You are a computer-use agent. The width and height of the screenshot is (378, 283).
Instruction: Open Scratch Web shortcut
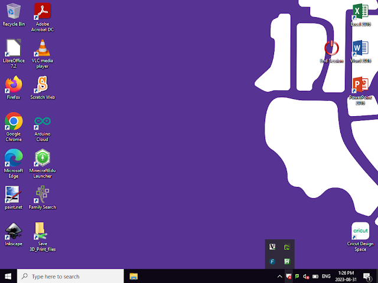pyautogui.click(x=43, y=88)
